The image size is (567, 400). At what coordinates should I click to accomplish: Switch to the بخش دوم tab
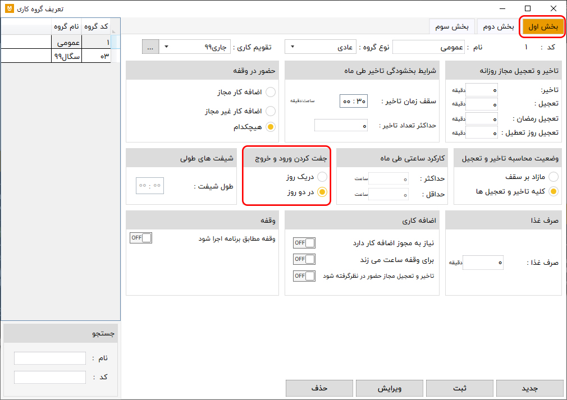[499, 26]
